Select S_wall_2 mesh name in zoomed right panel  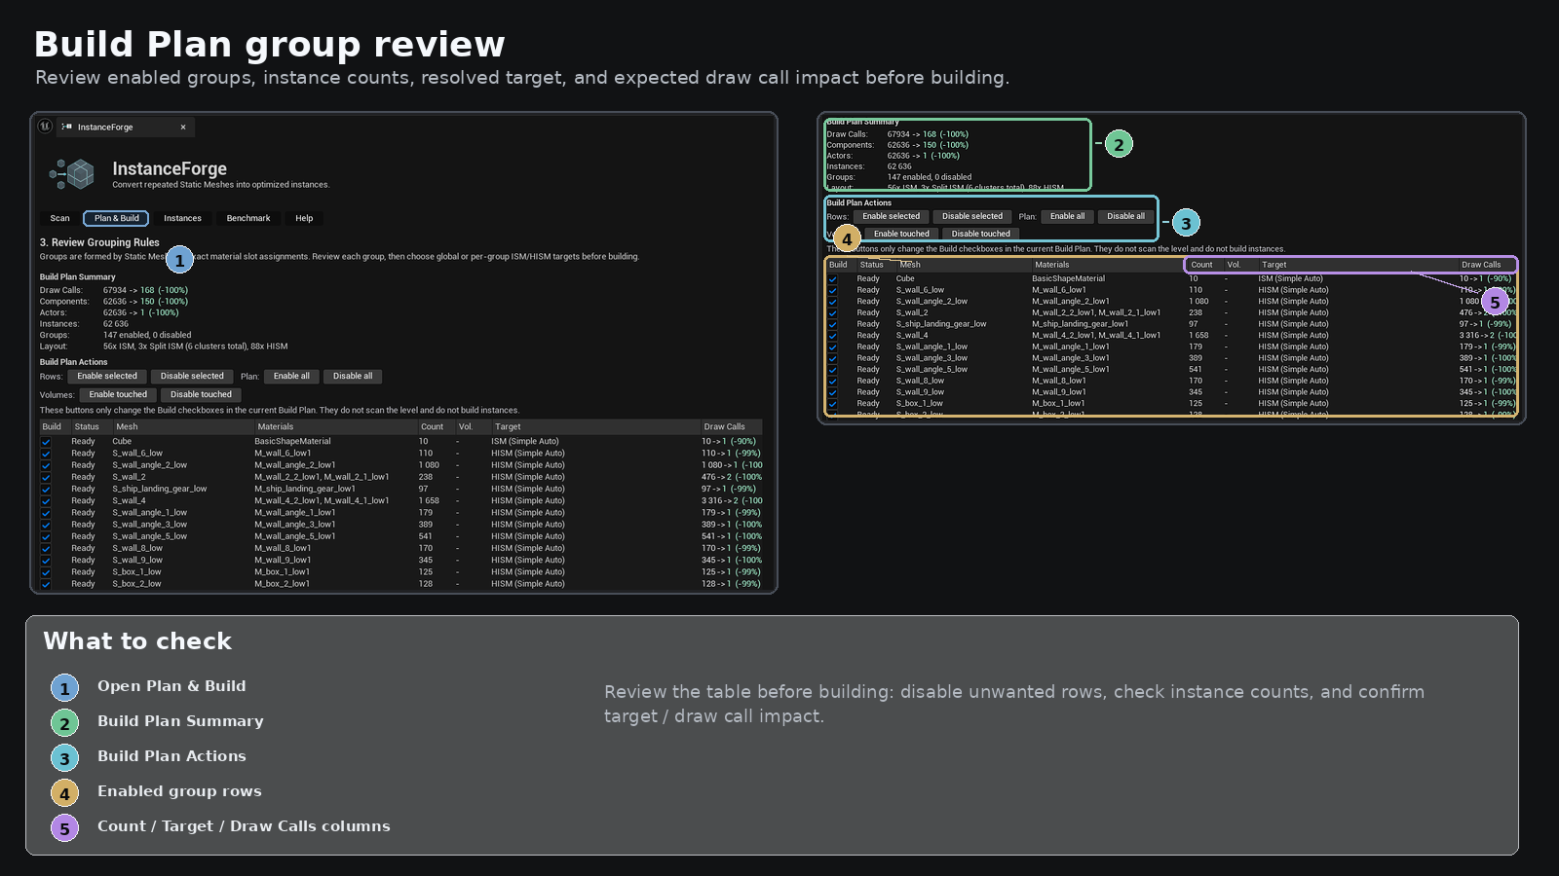(x=912, y=313)
